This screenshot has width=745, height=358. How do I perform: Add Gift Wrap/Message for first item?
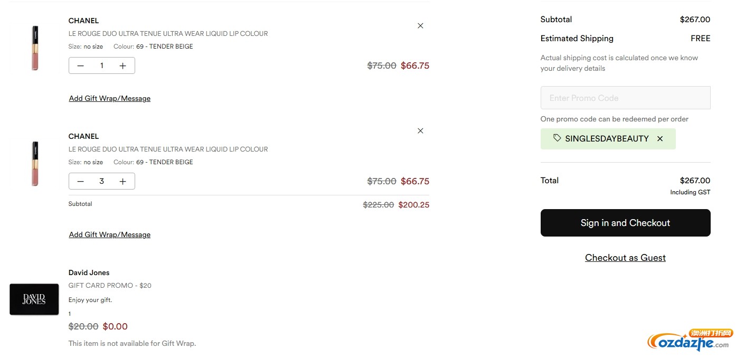[110, 99]
